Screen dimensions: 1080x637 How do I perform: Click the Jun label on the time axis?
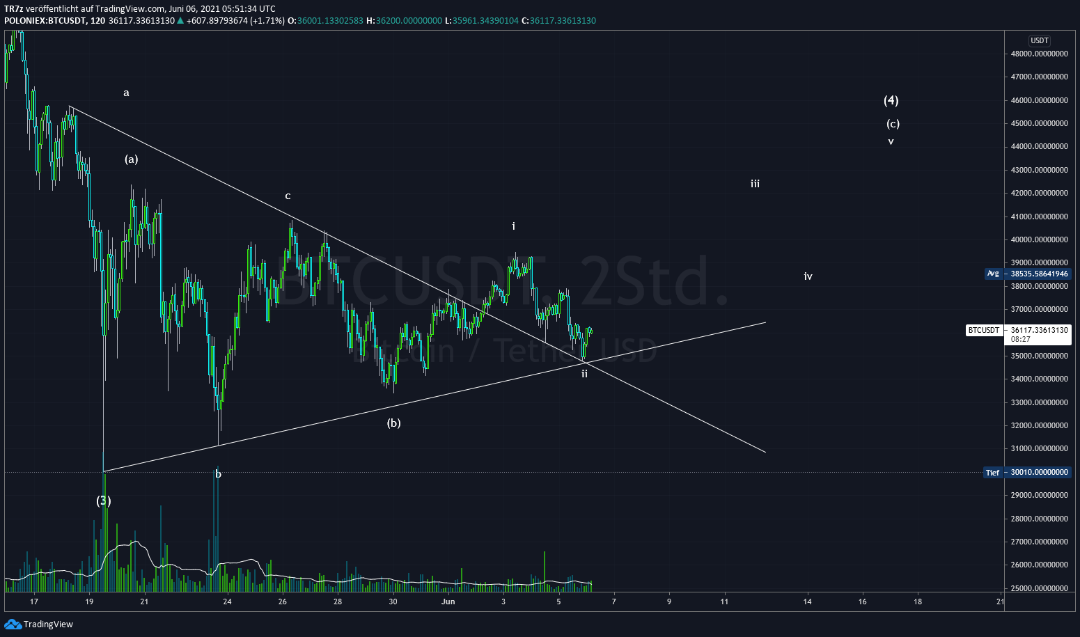[448, 601]
